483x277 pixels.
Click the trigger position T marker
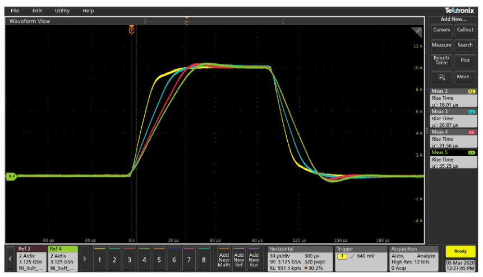[x=131, y=31]
